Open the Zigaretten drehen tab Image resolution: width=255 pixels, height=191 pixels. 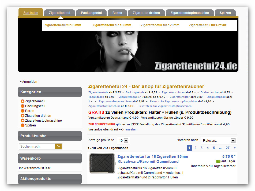[x=146, y=13]
